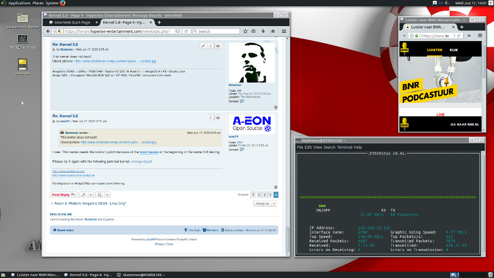Jump to top from Skateman's post arrow icon

click(275, 108)
